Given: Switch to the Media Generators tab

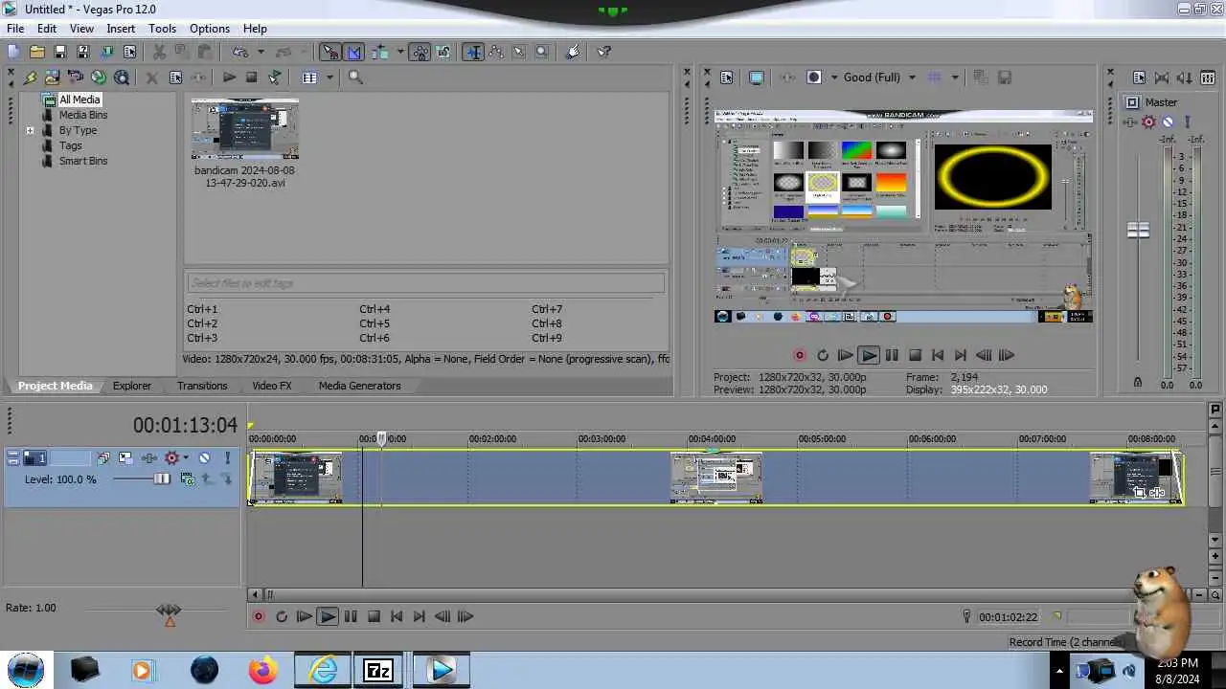Looking at the screenshot, I should 359,386.
